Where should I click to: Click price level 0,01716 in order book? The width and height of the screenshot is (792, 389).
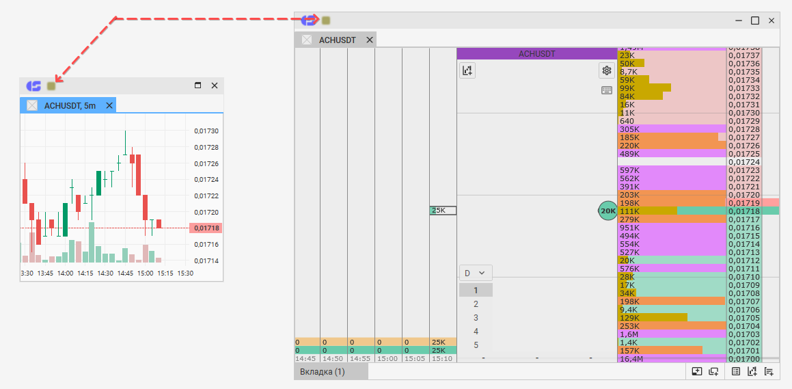point(744,228)
